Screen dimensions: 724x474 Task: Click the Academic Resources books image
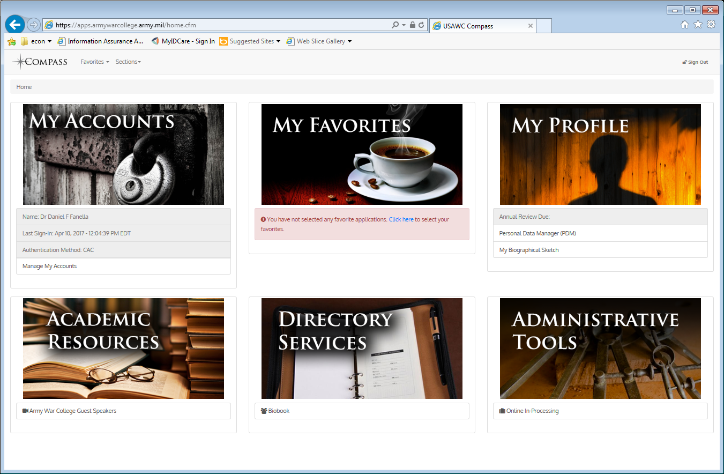click(x=123, y=349)
